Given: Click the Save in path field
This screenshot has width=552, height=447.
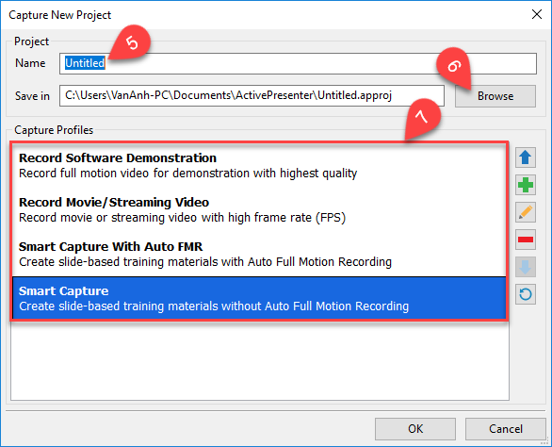Looking at the screenshot, I should click(252, 95).
